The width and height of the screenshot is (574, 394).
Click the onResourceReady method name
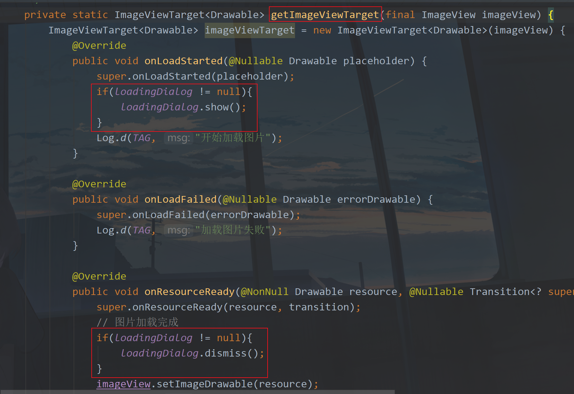(x=189, y=292)
